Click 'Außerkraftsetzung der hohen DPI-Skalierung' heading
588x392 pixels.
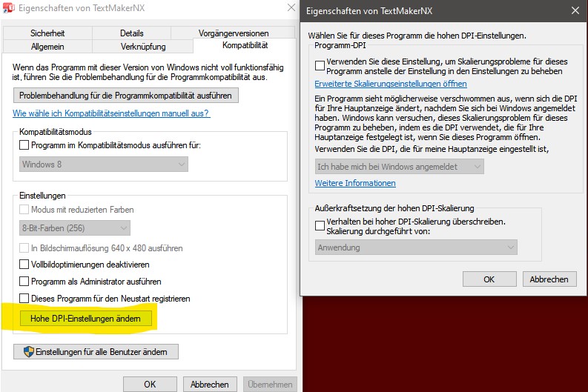coord(394,208)
